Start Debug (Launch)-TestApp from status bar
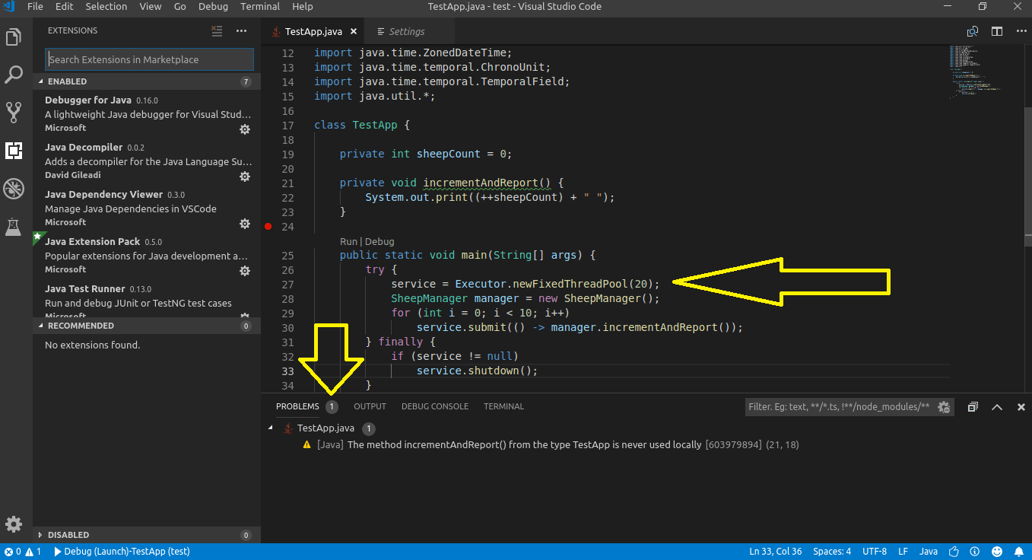The image size is (1032, 560). [x=122, y=552]
